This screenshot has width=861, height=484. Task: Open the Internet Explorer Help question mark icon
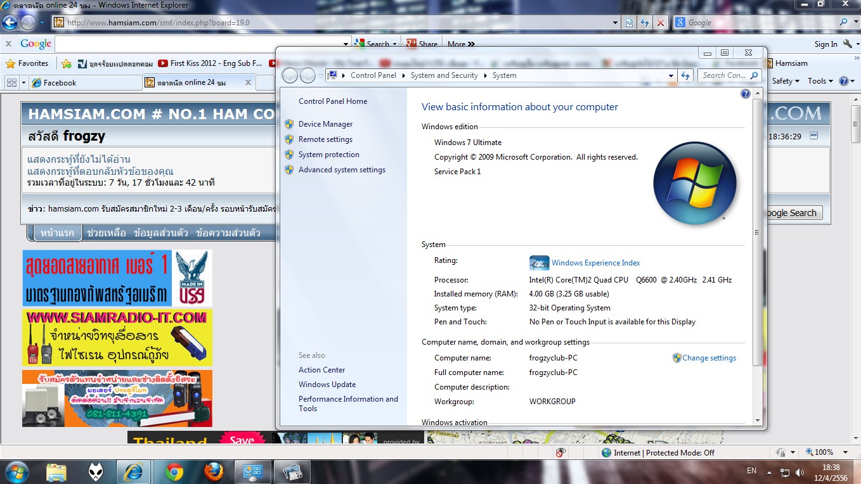[844, 81]
